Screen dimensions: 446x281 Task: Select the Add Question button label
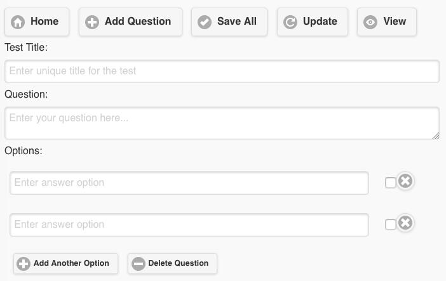click(138, 22)
